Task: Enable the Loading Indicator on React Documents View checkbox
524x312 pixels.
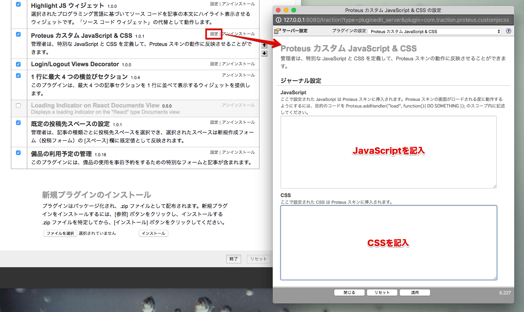Action: [18, 106]
